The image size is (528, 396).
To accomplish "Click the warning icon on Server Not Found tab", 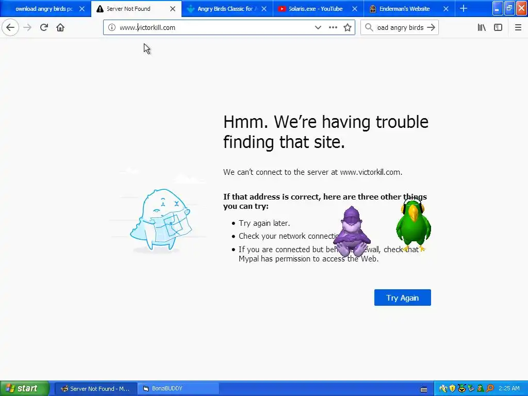I will tap(100, 9).
